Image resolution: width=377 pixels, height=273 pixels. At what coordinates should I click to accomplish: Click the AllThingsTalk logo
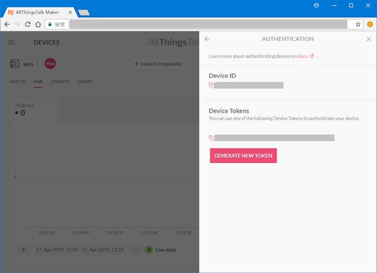[174, 42]
